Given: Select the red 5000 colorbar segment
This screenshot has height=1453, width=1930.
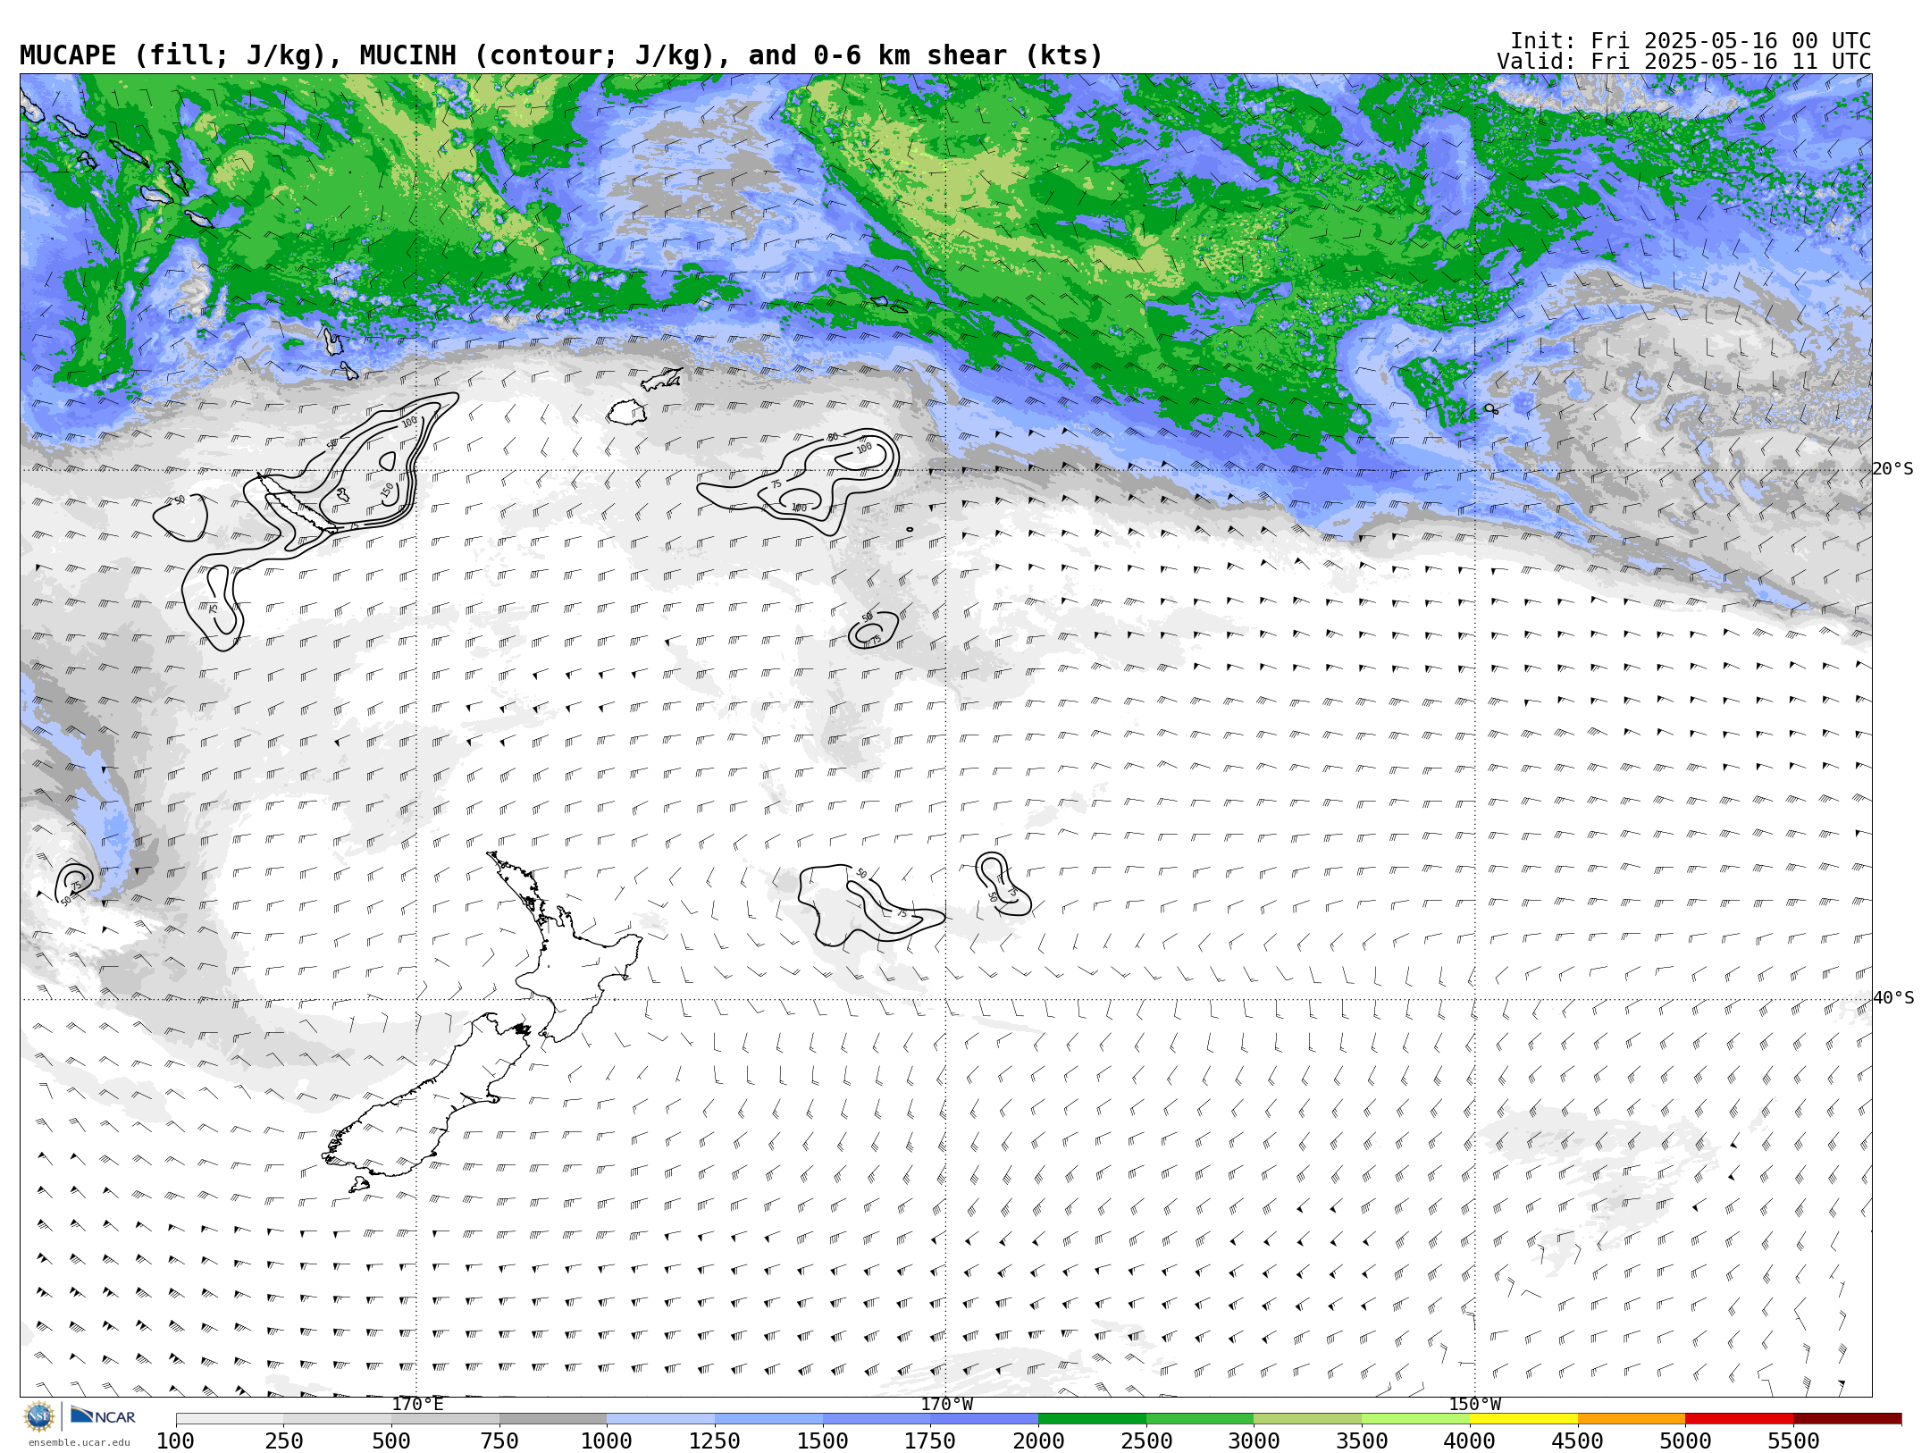Looking at the screenshot, I should (x=1739, y=1419).
